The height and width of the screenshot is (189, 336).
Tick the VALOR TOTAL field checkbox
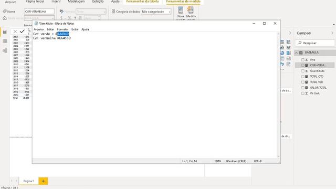[x=303, y=88]
